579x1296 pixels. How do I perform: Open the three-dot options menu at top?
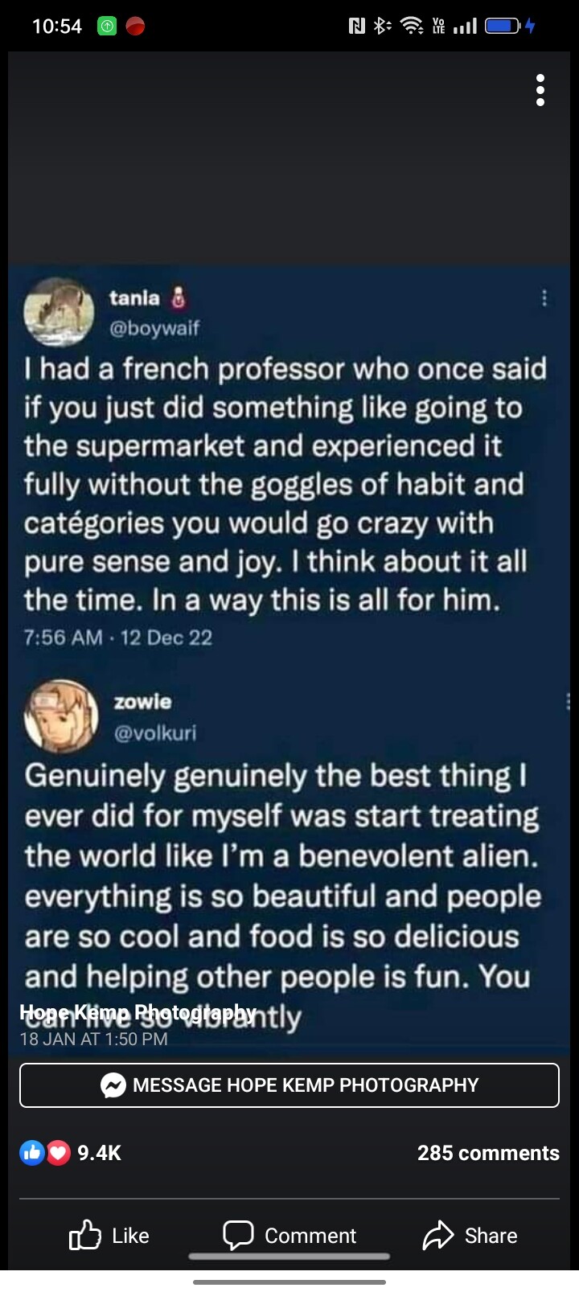click(x=540, y=90)
